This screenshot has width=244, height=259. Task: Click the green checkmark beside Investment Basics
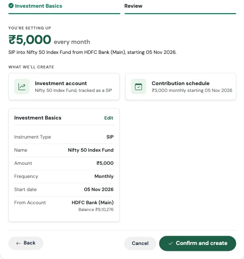tap(11, 6)
